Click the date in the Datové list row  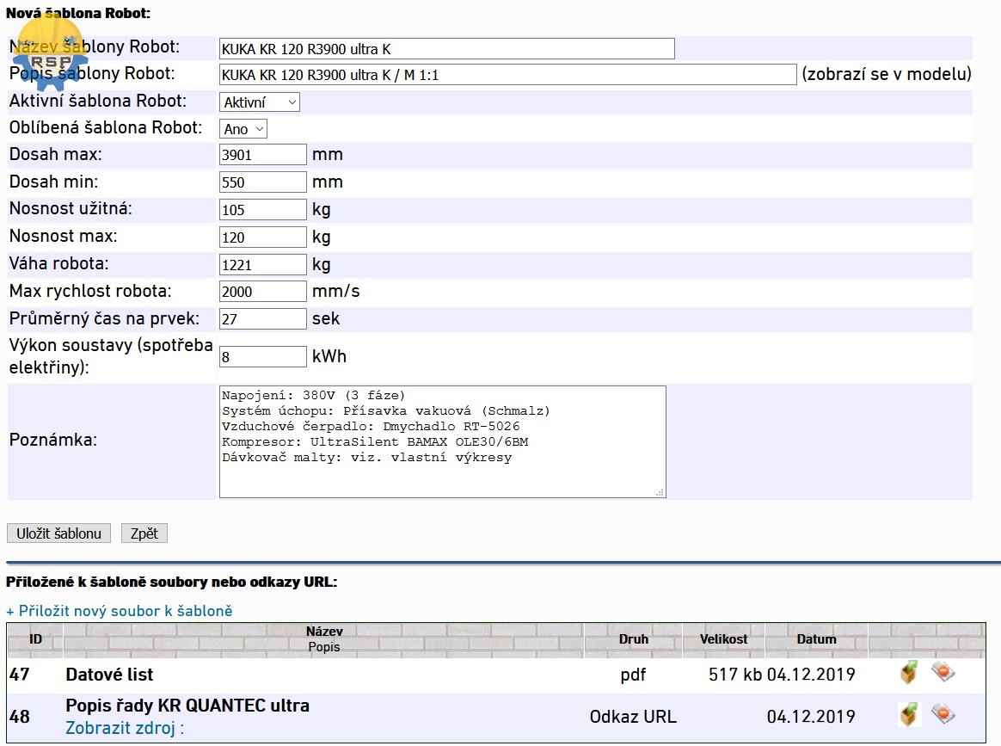click(811, 675)
